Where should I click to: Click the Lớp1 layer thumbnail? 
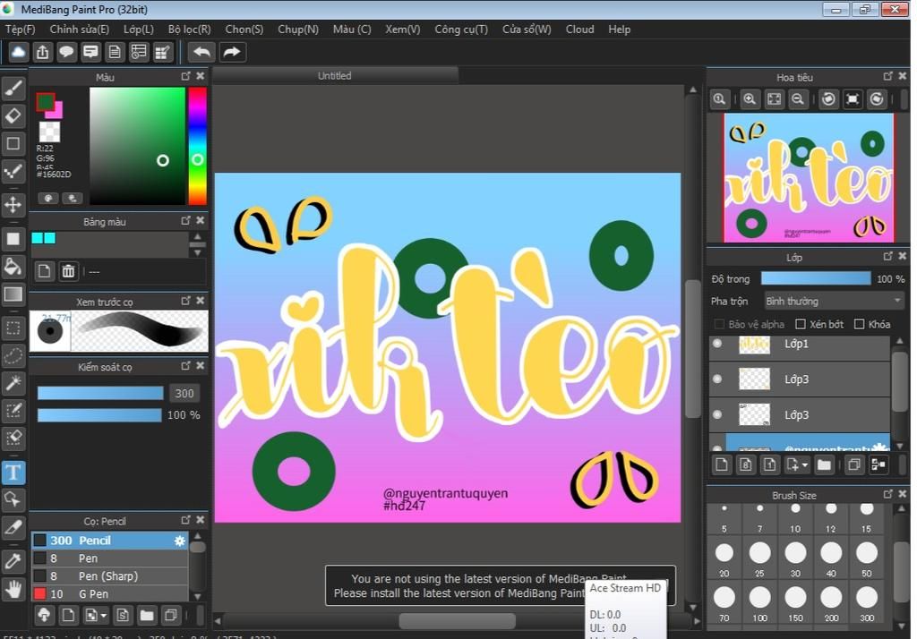click(754, 345)
